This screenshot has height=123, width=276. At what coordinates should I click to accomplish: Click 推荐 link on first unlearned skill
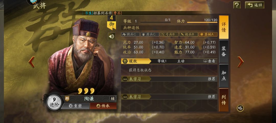(211, 79)
